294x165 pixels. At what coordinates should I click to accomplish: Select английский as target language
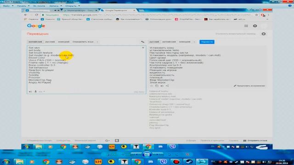pyautogui.click(x=169, y=42)
